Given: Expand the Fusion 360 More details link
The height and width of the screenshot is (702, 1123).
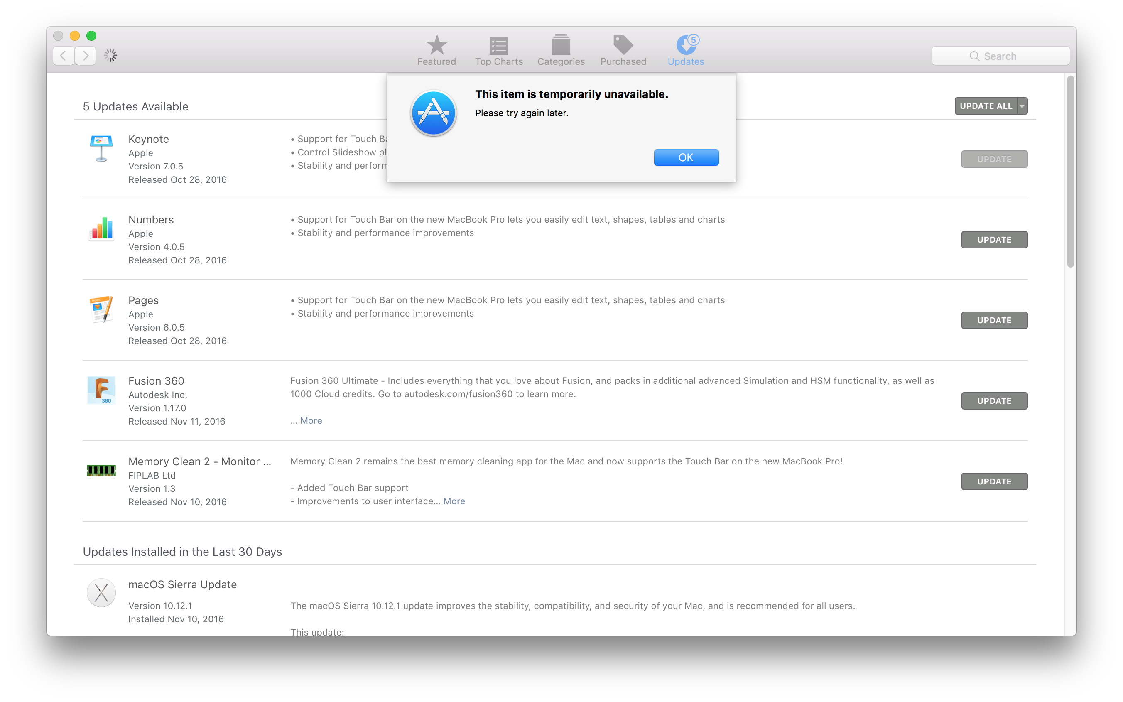Looking at the screenshot, I should pos(311,420).
